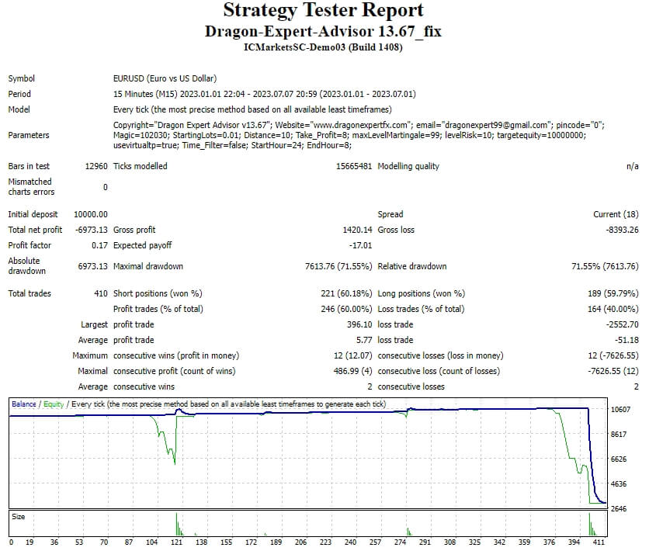Select the 4636 axis label on chart
This screenshot has width=649, height=551.
tap(619, 484)
